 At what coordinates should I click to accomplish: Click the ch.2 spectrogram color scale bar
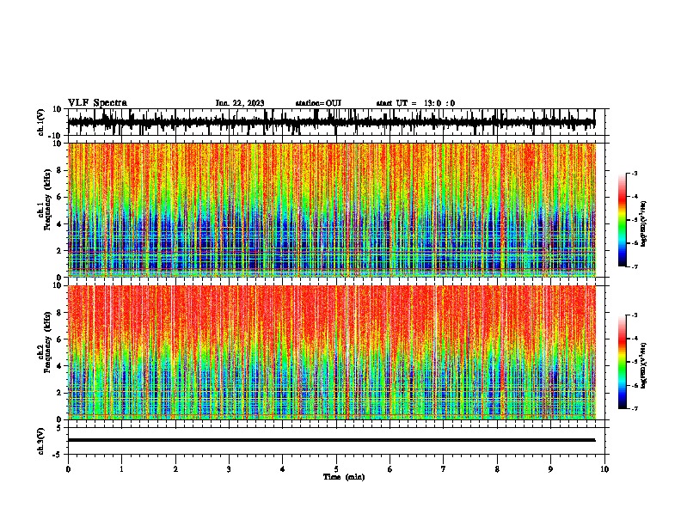623,362
